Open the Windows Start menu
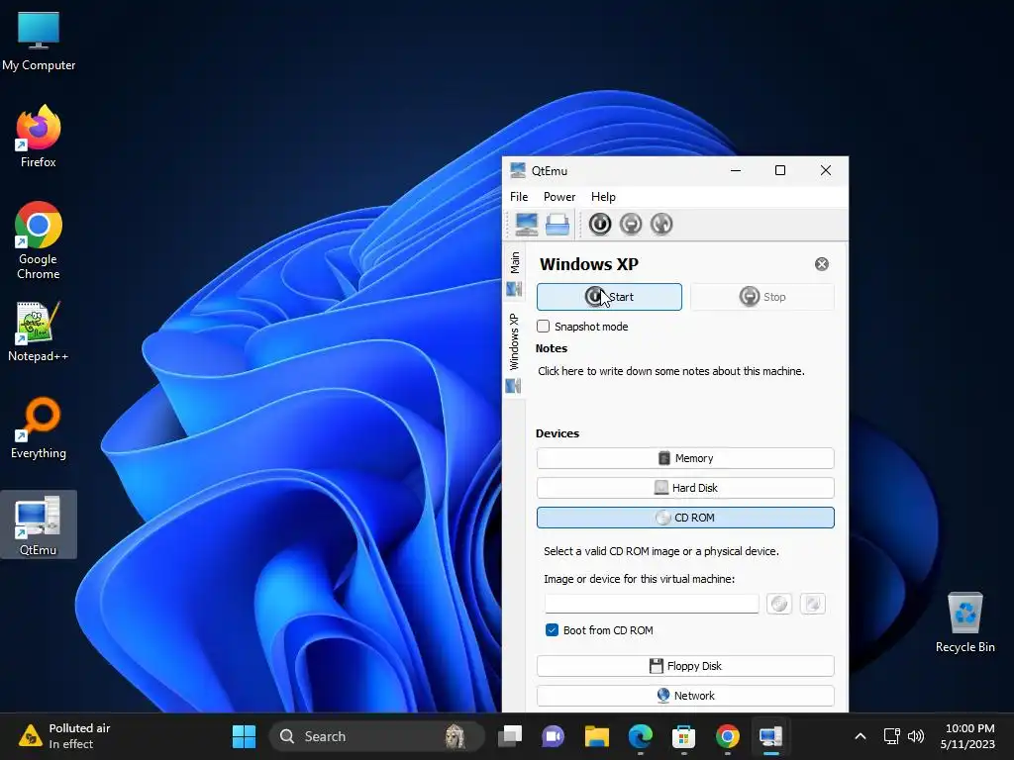This screenshot has height=760, width=1014. [244, 736]
